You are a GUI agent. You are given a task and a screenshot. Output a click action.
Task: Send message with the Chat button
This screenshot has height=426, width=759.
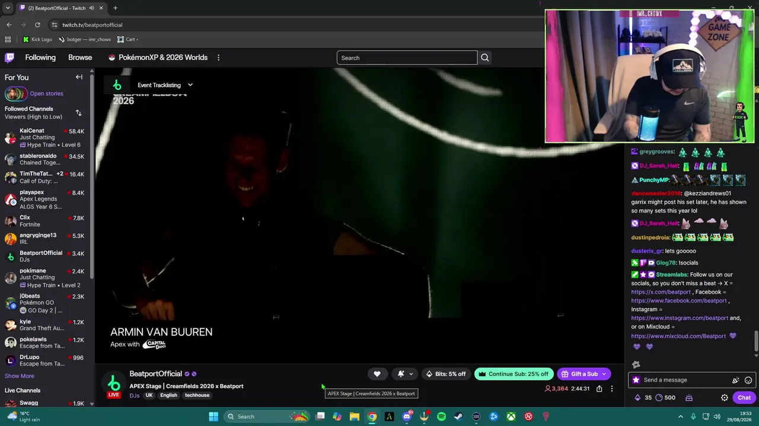[x=744, y=398]
